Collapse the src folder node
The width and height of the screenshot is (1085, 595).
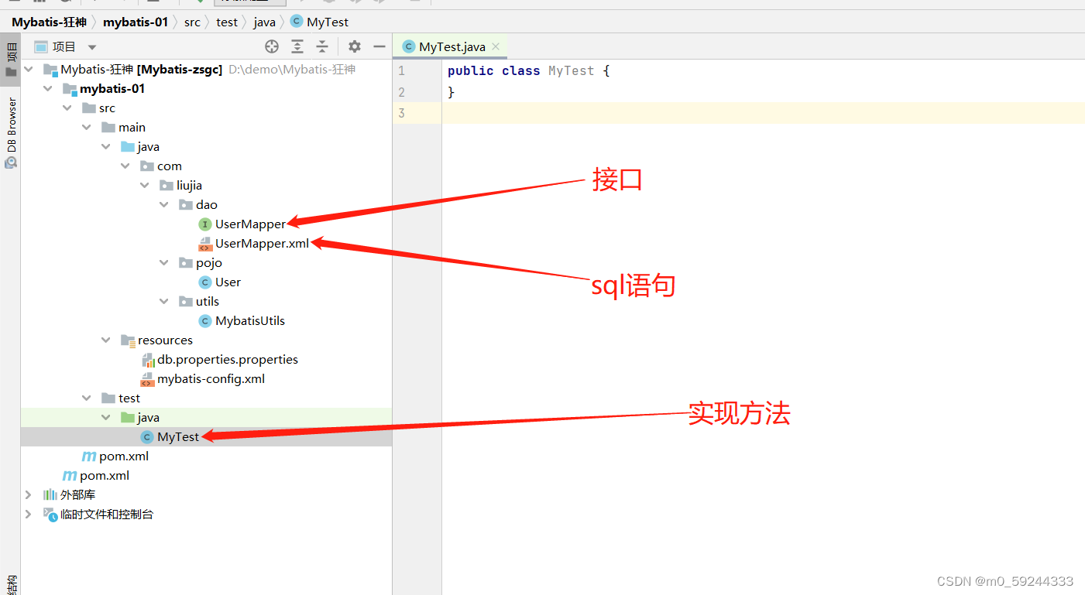pyautogui.click(x=68, y=108)
